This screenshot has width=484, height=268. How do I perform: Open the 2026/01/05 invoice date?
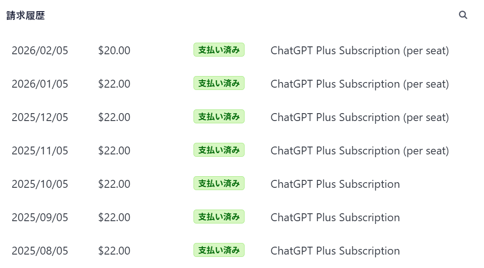pyautogui.click(x=40, y=84)
